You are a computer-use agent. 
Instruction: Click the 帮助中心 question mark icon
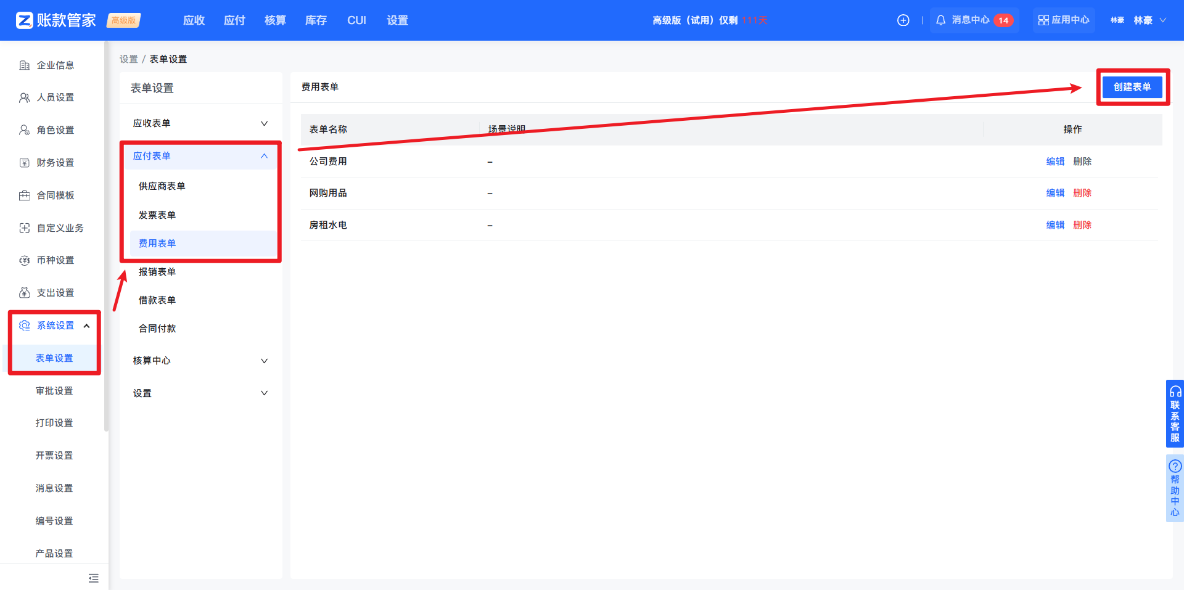(1175, 466)
